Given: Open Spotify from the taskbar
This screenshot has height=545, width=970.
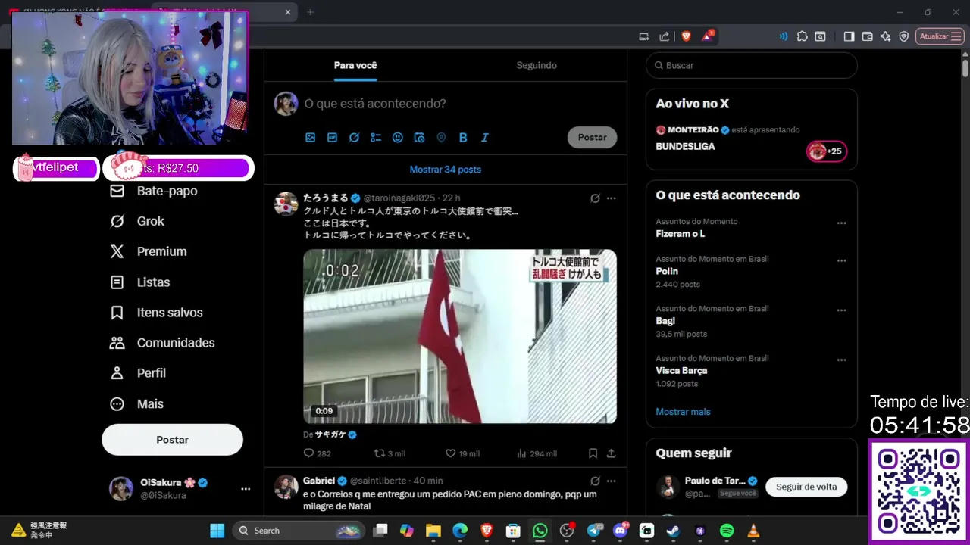Looking at the screenshot, I should point(727,531).
